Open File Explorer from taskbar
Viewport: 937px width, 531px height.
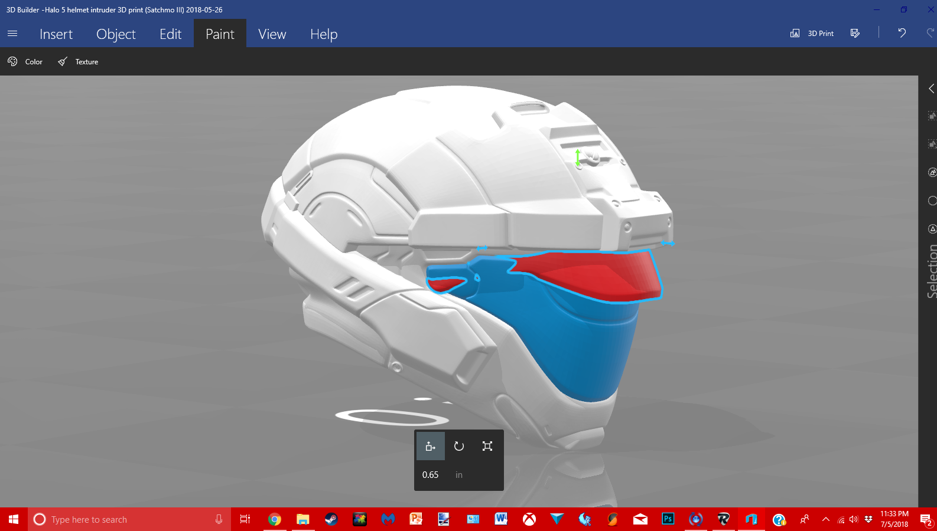[x=302, y=519]
